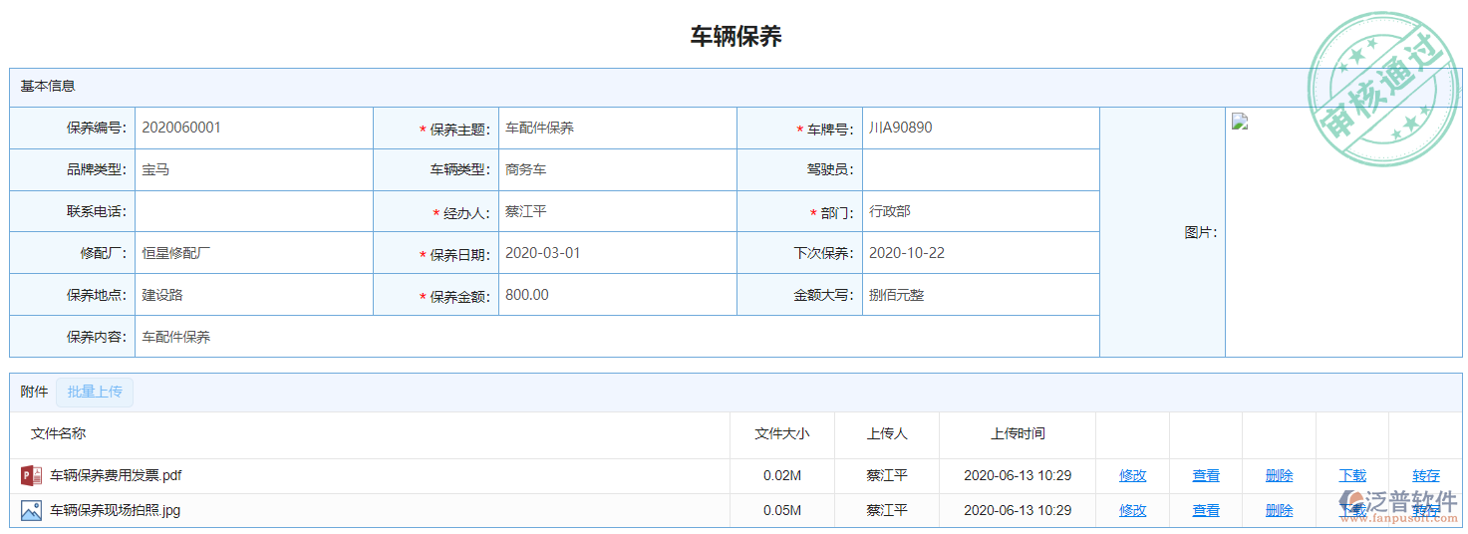Image resolution: width=1468 pixels, height=534 pixels.
Task: Click 查看 link for the PDF invoice file
Action: point(1206,476)
